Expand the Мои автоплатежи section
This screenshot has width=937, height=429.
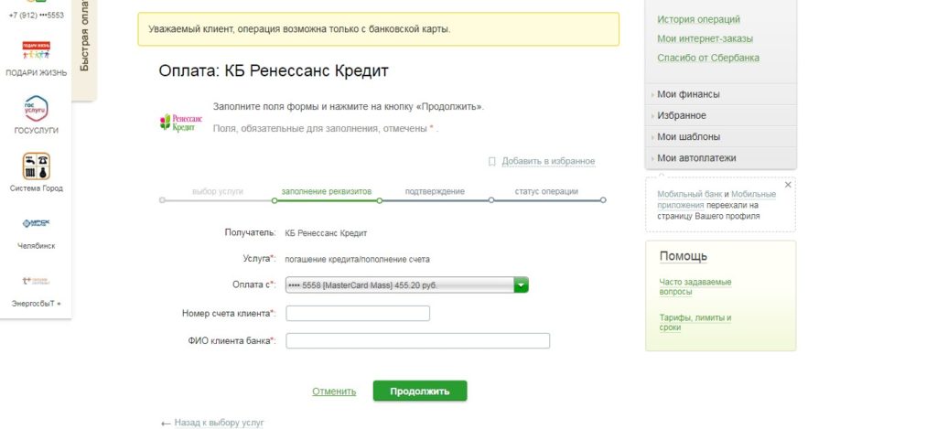(696, 157)
